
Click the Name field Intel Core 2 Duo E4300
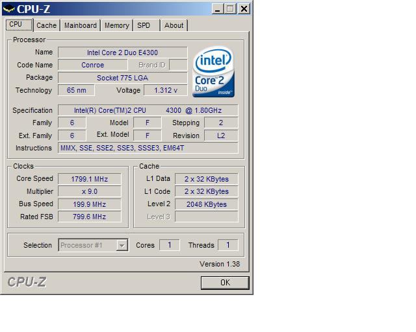pyautogui.click(x=123, y=53)
